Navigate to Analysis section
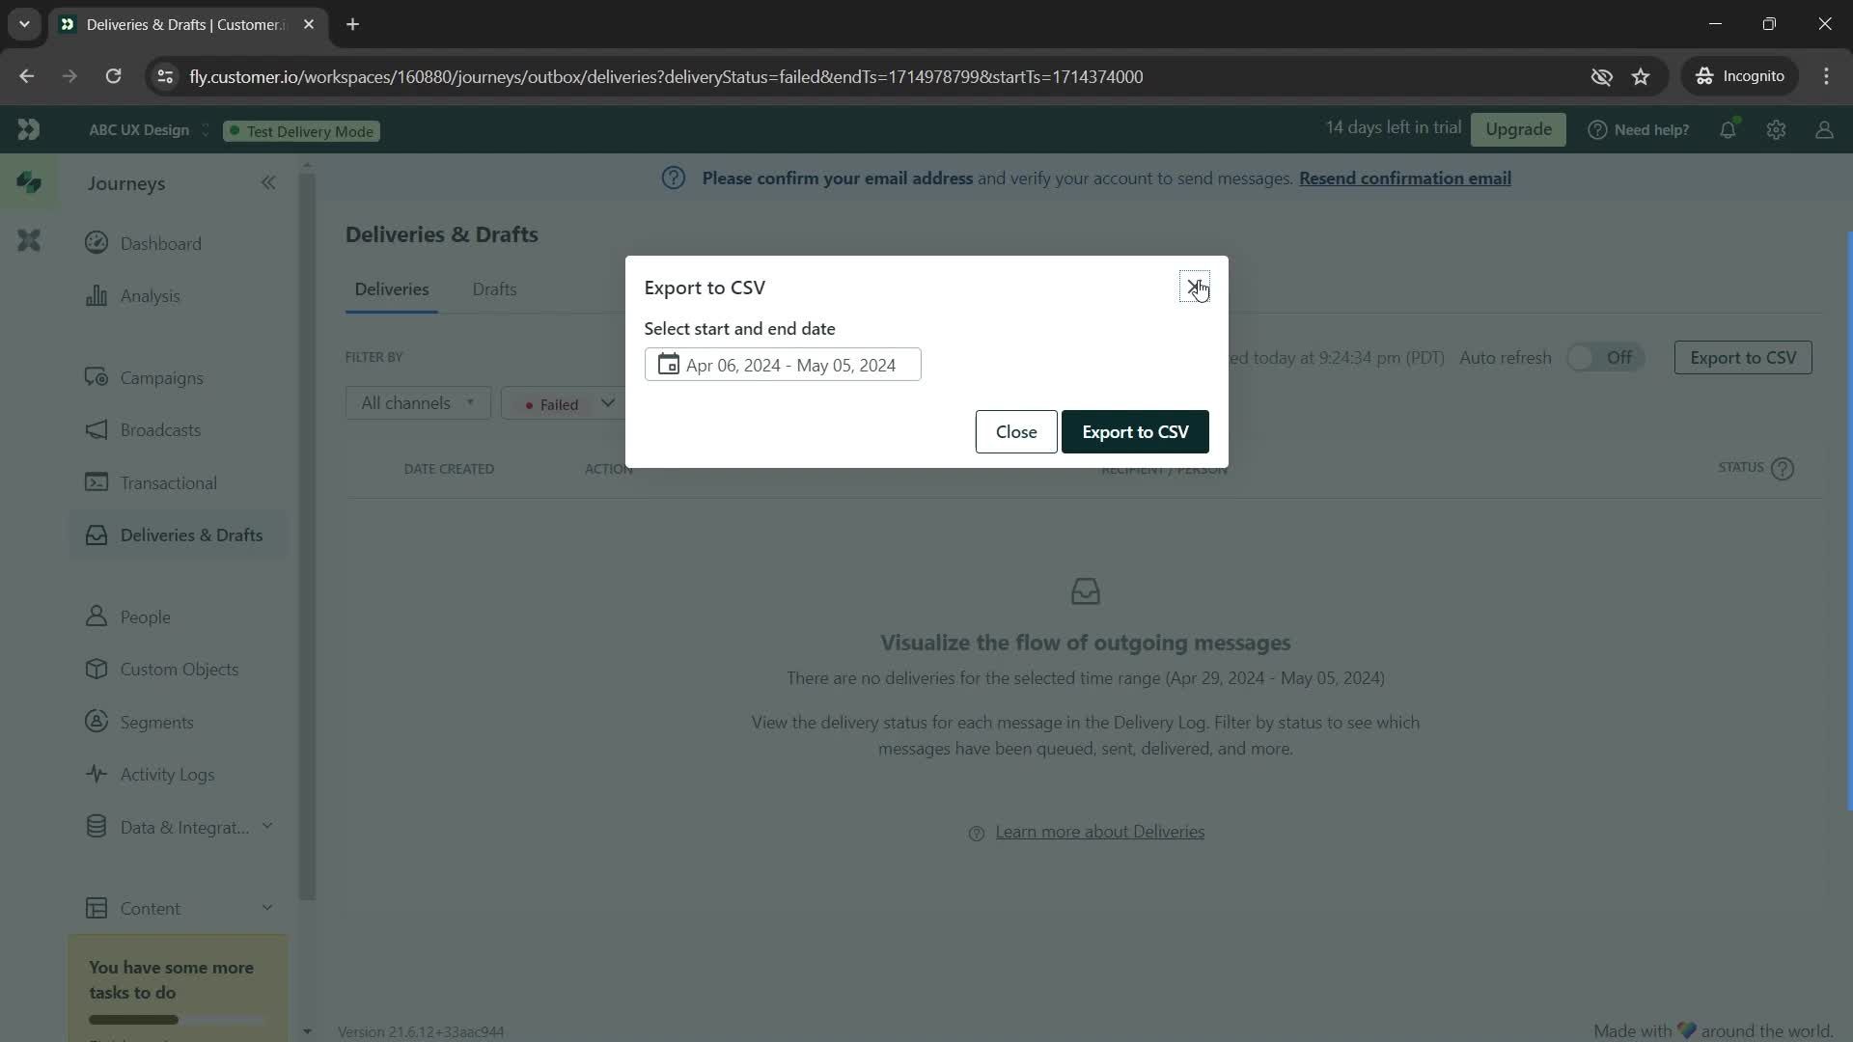This screenshot has height=1042, width=1853. click(149, 296)
